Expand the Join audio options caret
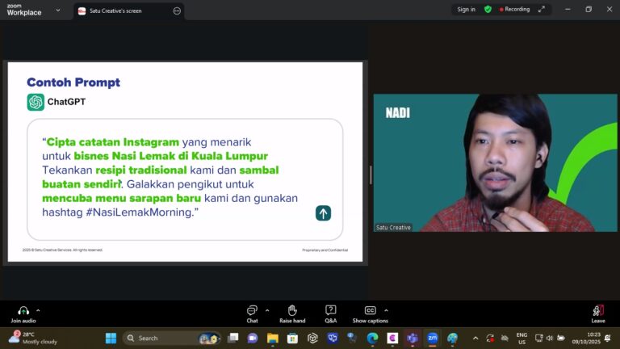 click(x=38, y=310)
